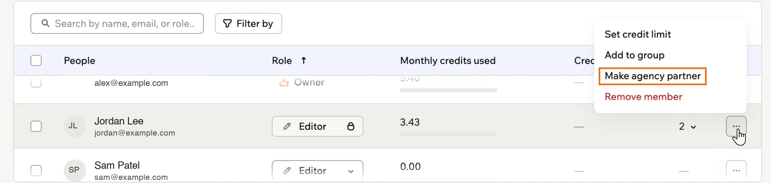Click the funnel filter icon
The height and width of the screenshot is (183, 771).
[x=227, y=24]
